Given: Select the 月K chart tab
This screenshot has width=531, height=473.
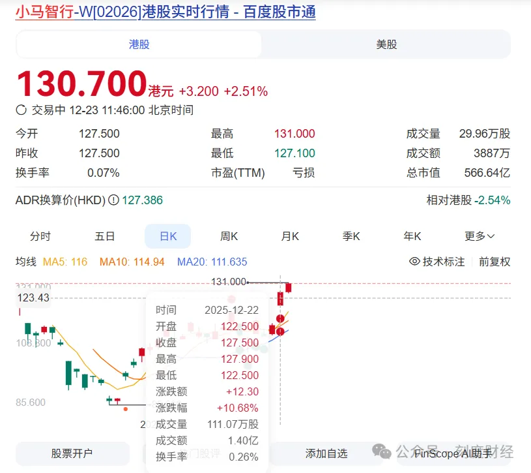Looking at the screenshot, I should (x=290, y=236).
